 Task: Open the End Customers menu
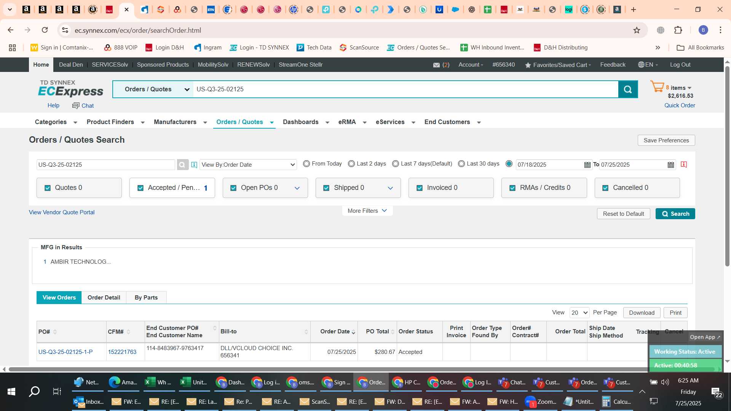[x=452, y=122]
